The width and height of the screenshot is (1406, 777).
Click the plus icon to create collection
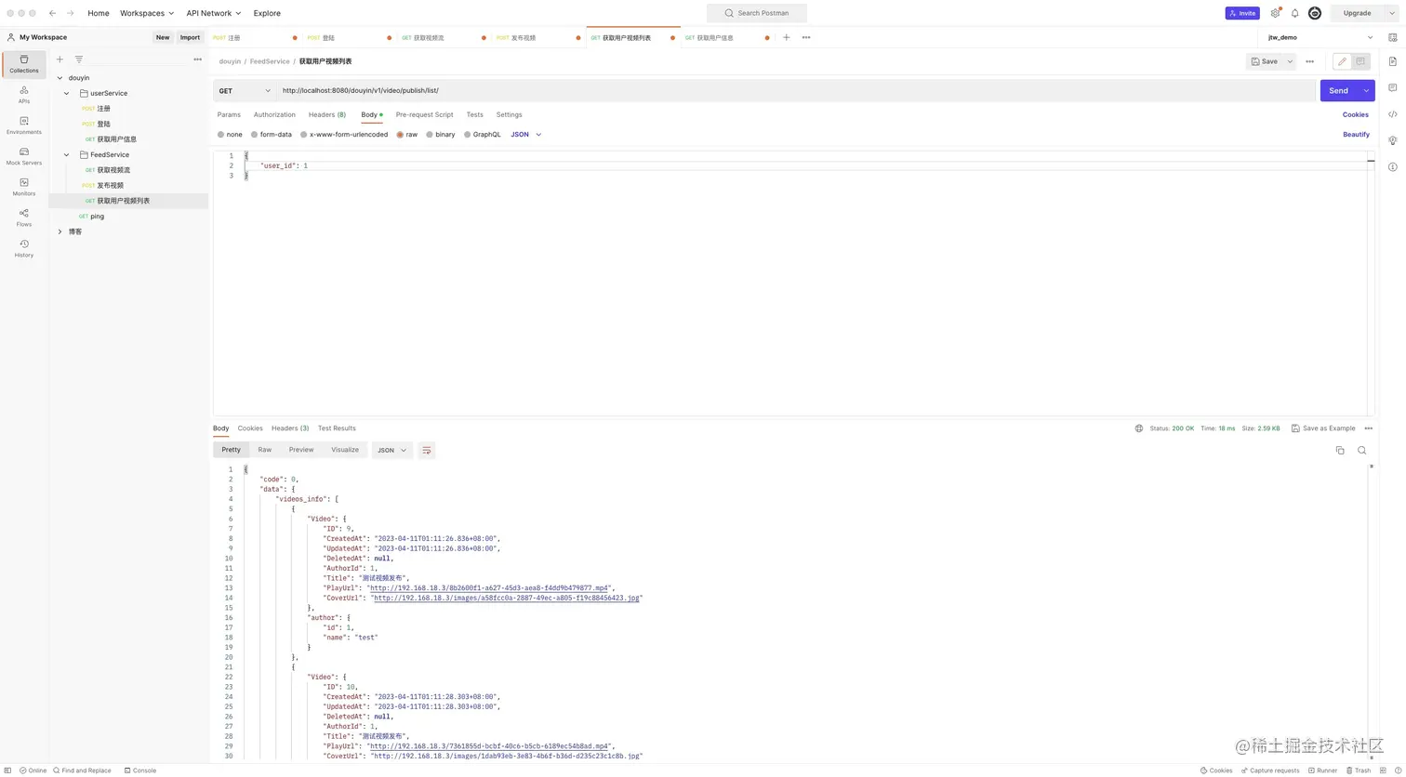(x=60, y=59)
